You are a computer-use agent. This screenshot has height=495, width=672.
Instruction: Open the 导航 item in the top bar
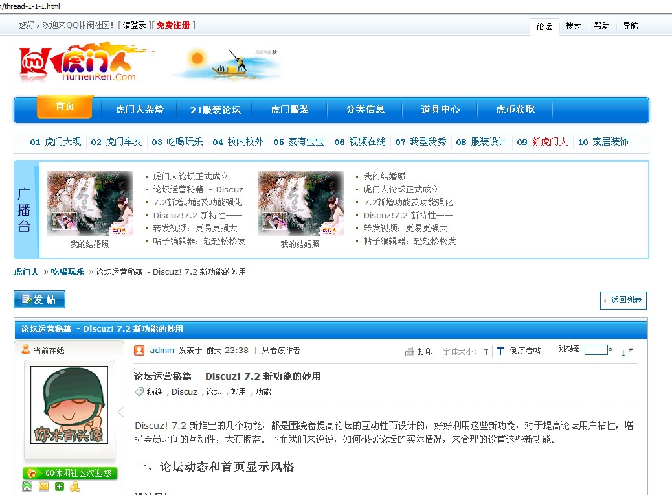click(x=631, y=26)
